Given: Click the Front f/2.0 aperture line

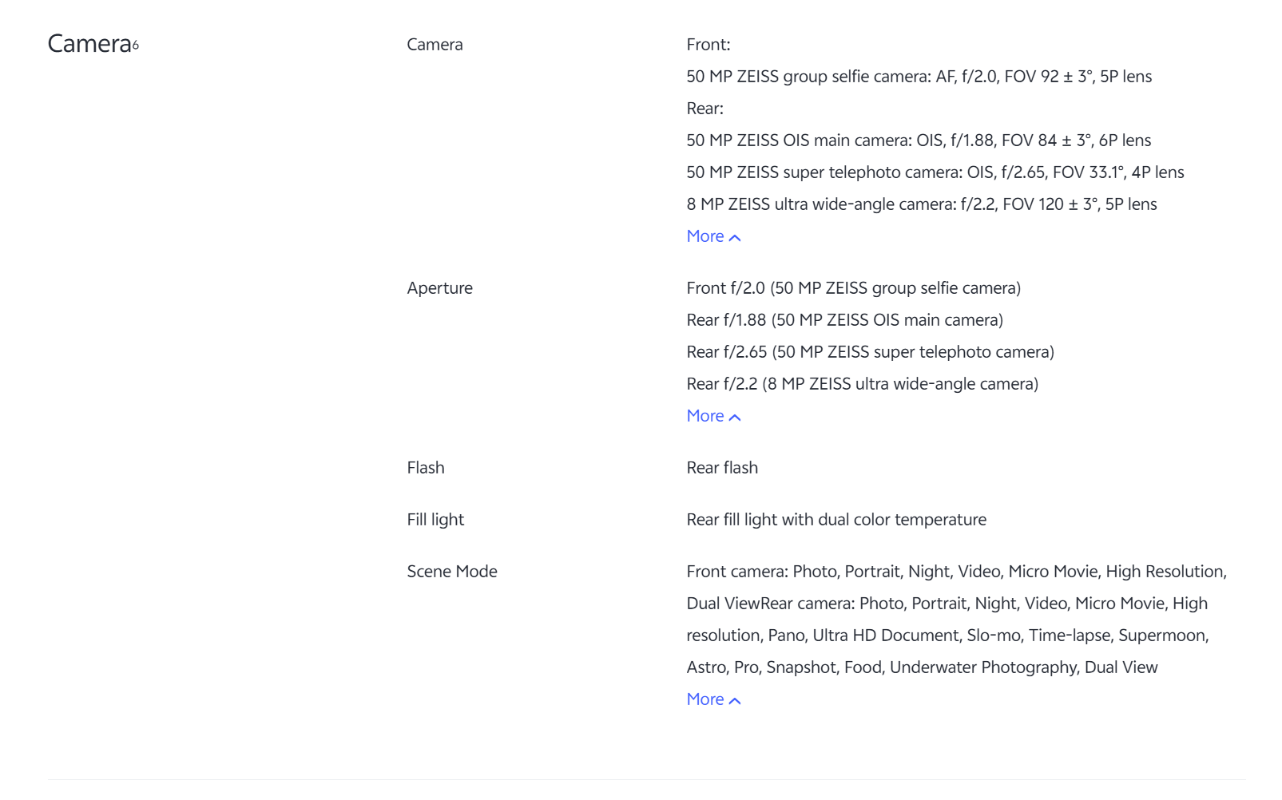Looking at the screenshot, I should click(853, 288).
